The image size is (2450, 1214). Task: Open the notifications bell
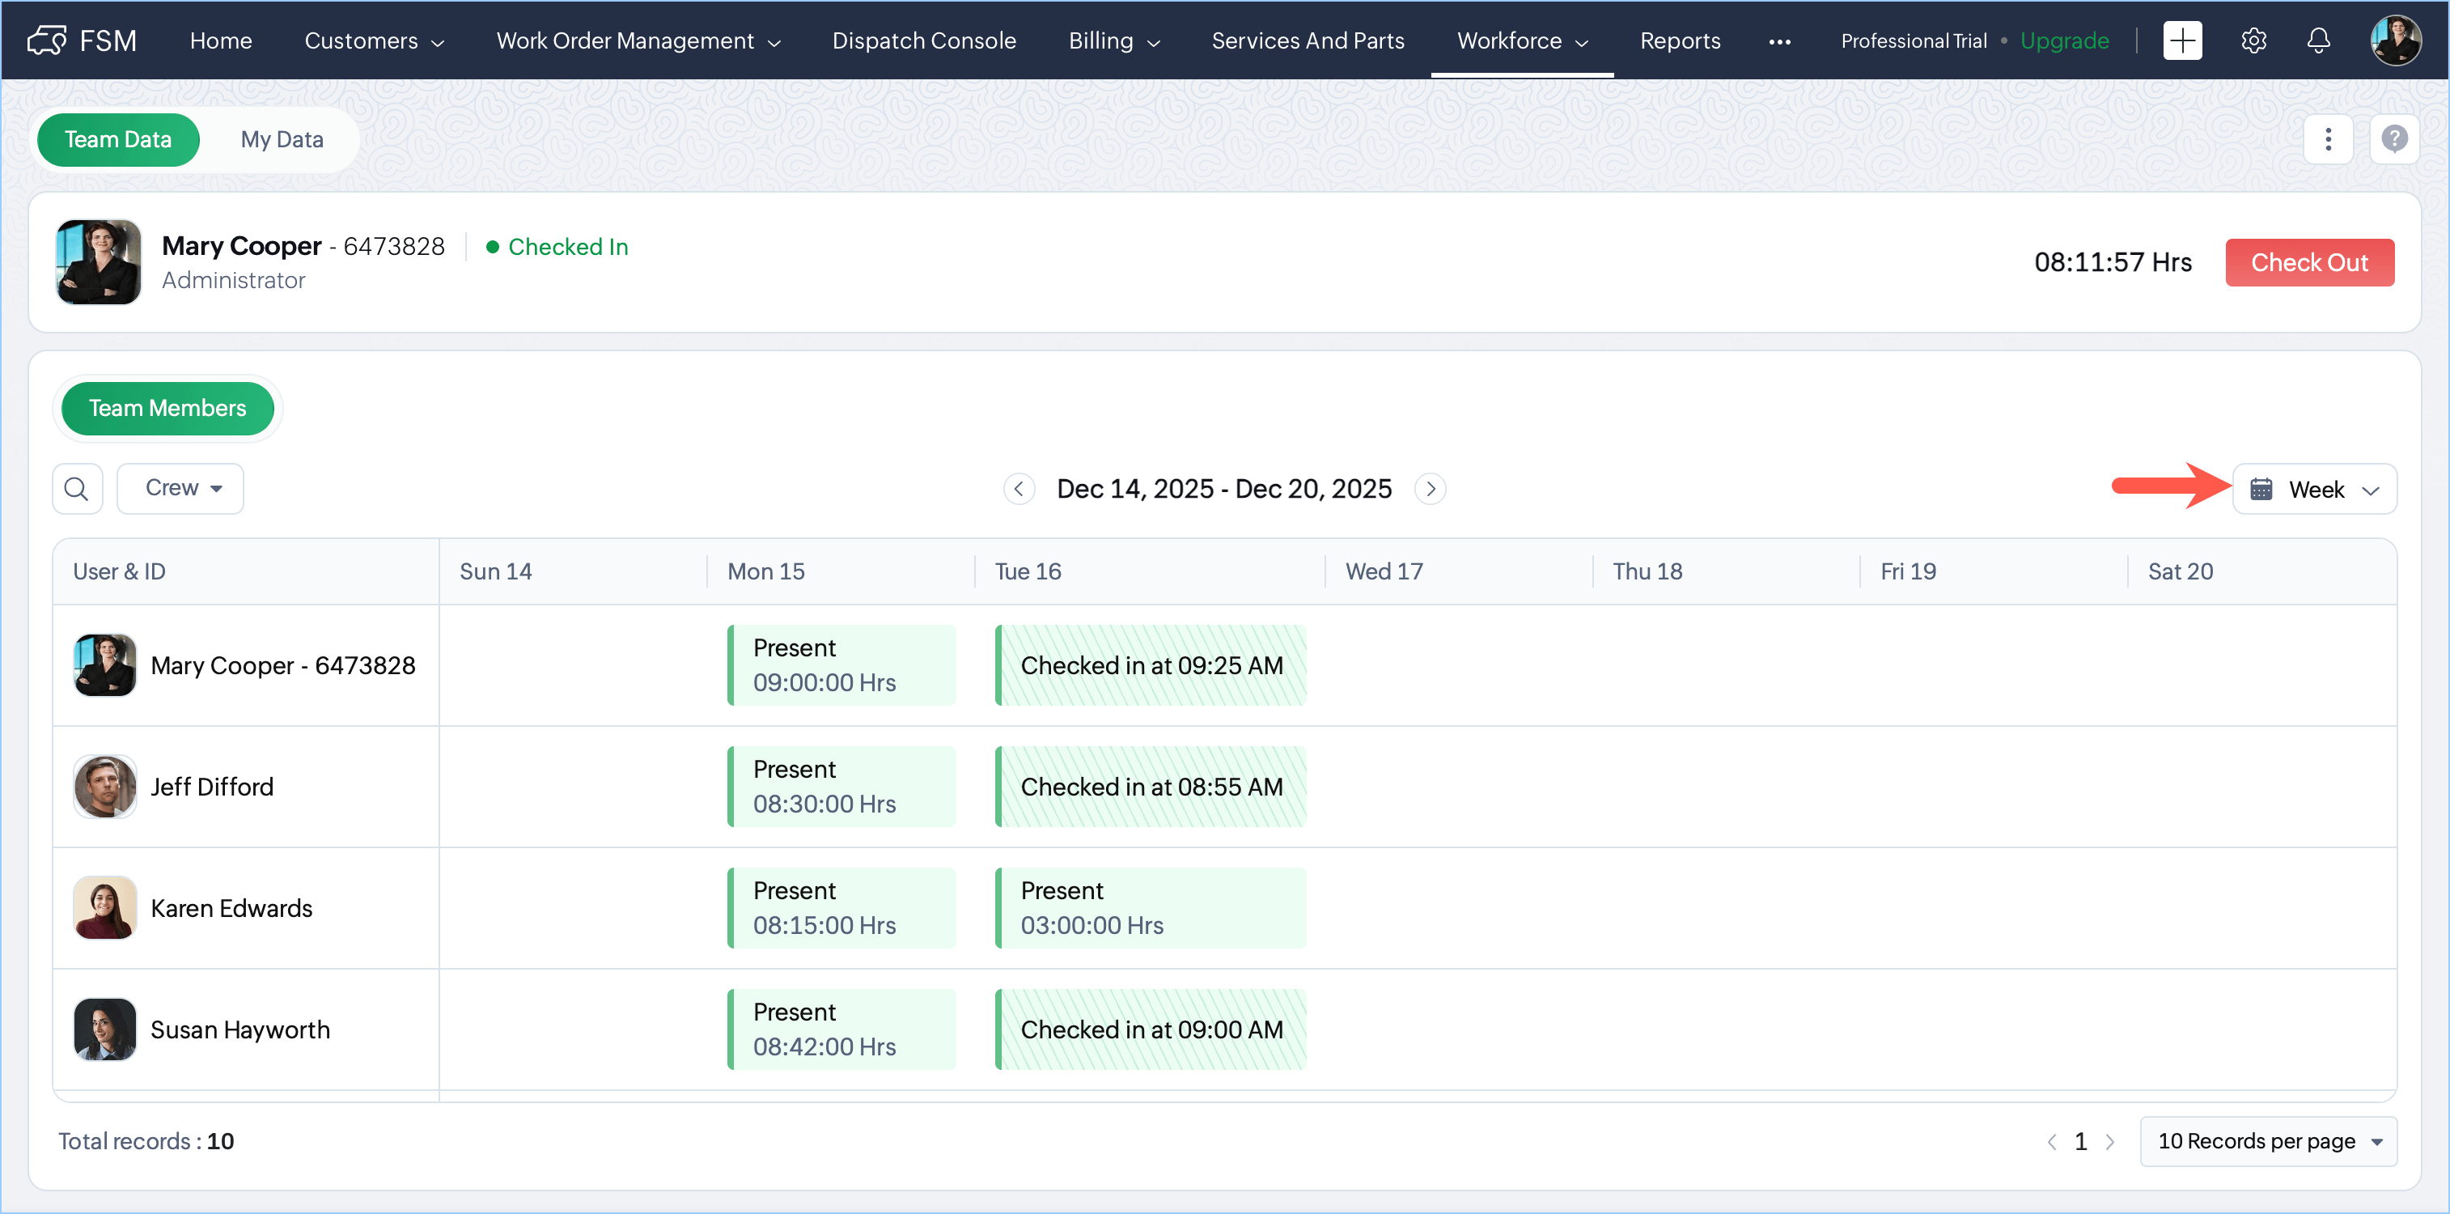(2318, 41)
